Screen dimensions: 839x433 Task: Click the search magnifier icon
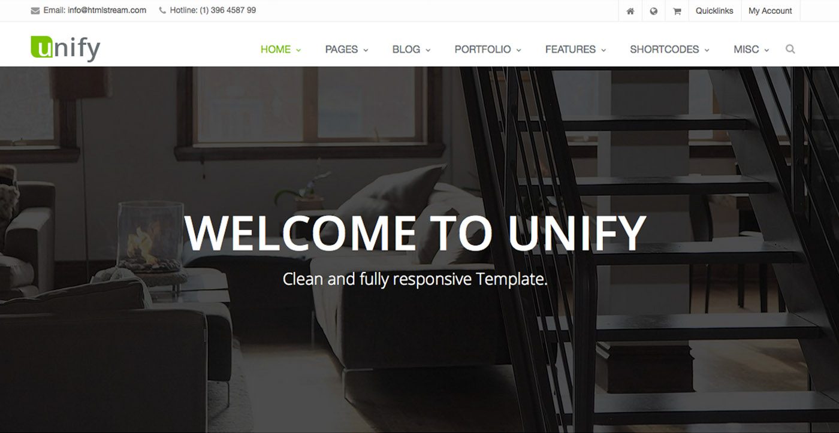pos(790,49)
